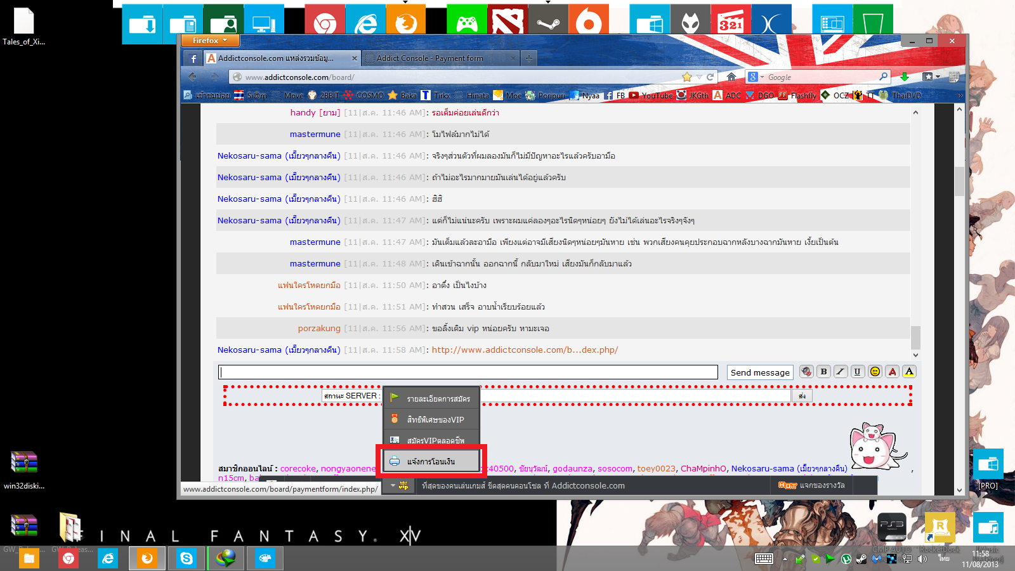Toggle bold text formatting in chat
Viewport: 1015px width, 571px height.
click(823, 372)
